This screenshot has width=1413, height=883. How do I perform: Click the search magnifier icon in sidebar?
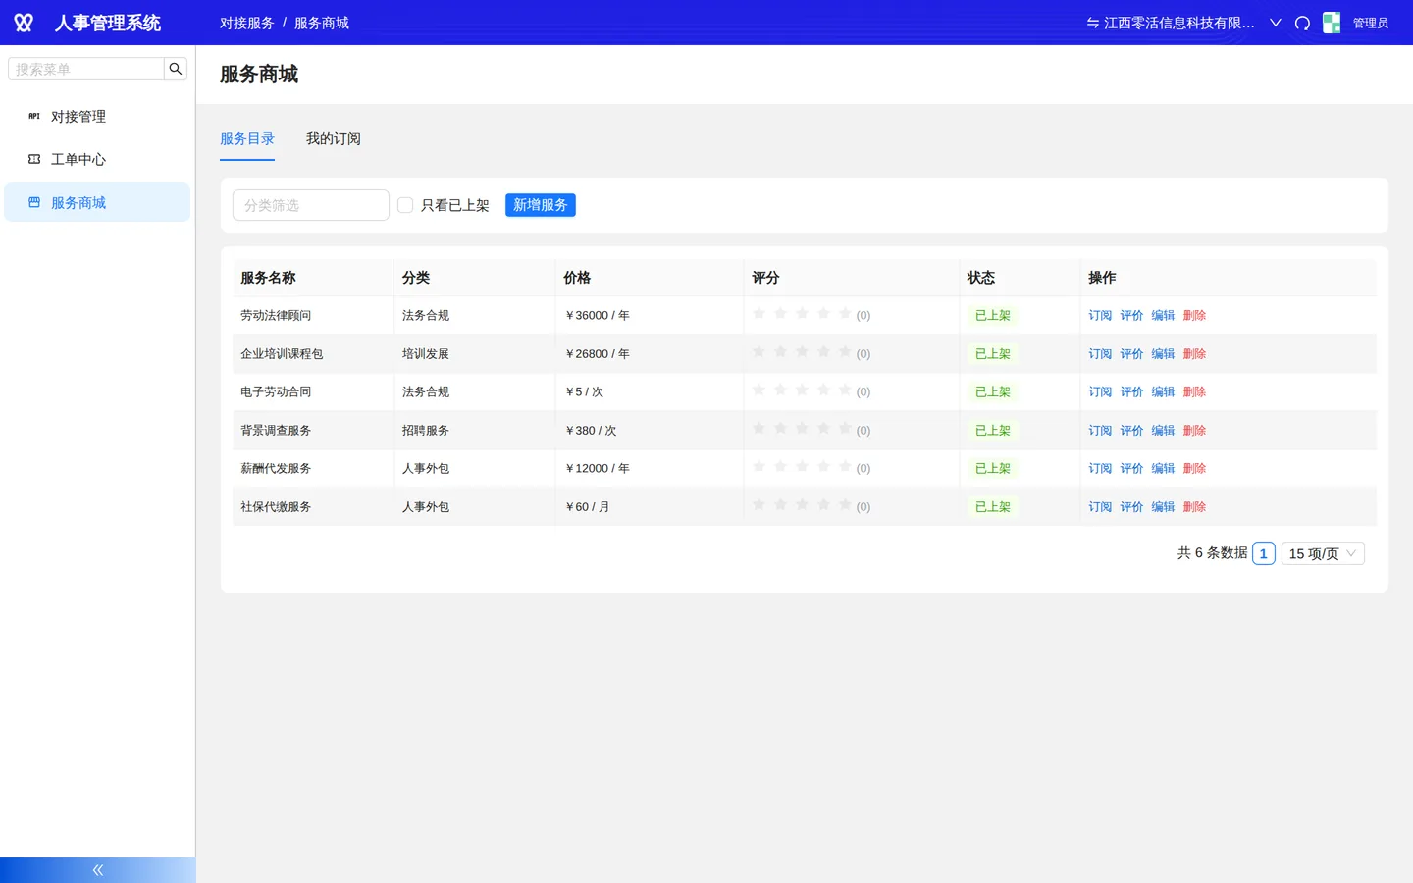(176, 69)
